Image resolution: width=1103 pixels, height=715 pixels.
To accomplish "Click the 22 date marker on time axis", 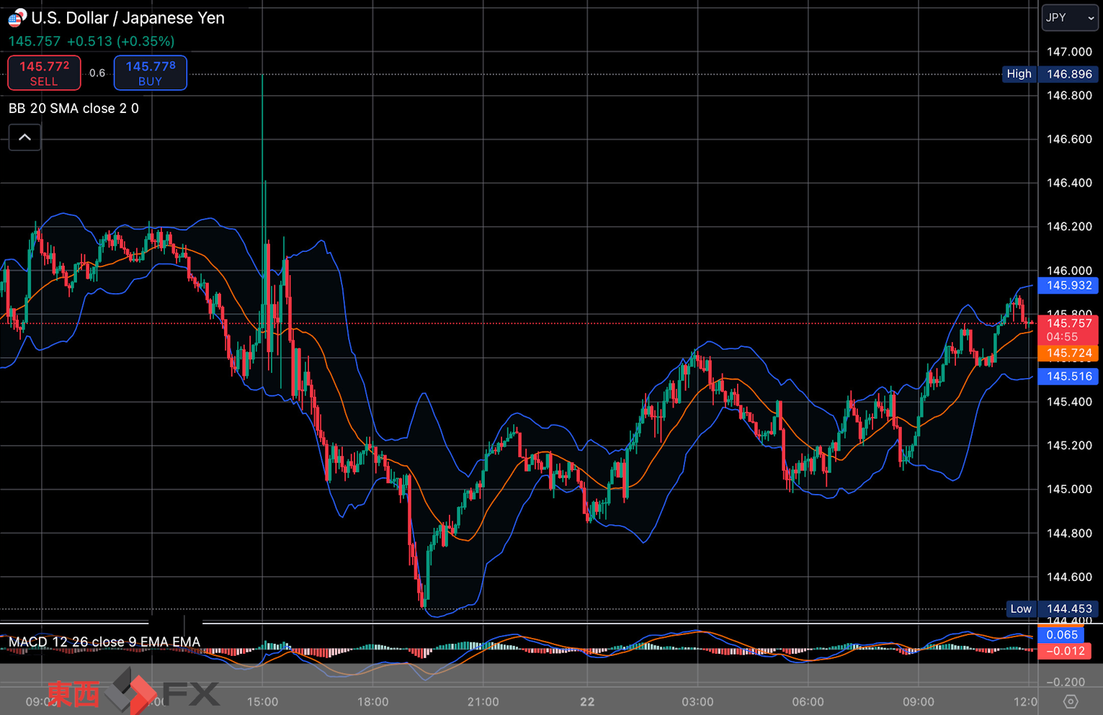I will pyautogui.click(x=587, y=701).
